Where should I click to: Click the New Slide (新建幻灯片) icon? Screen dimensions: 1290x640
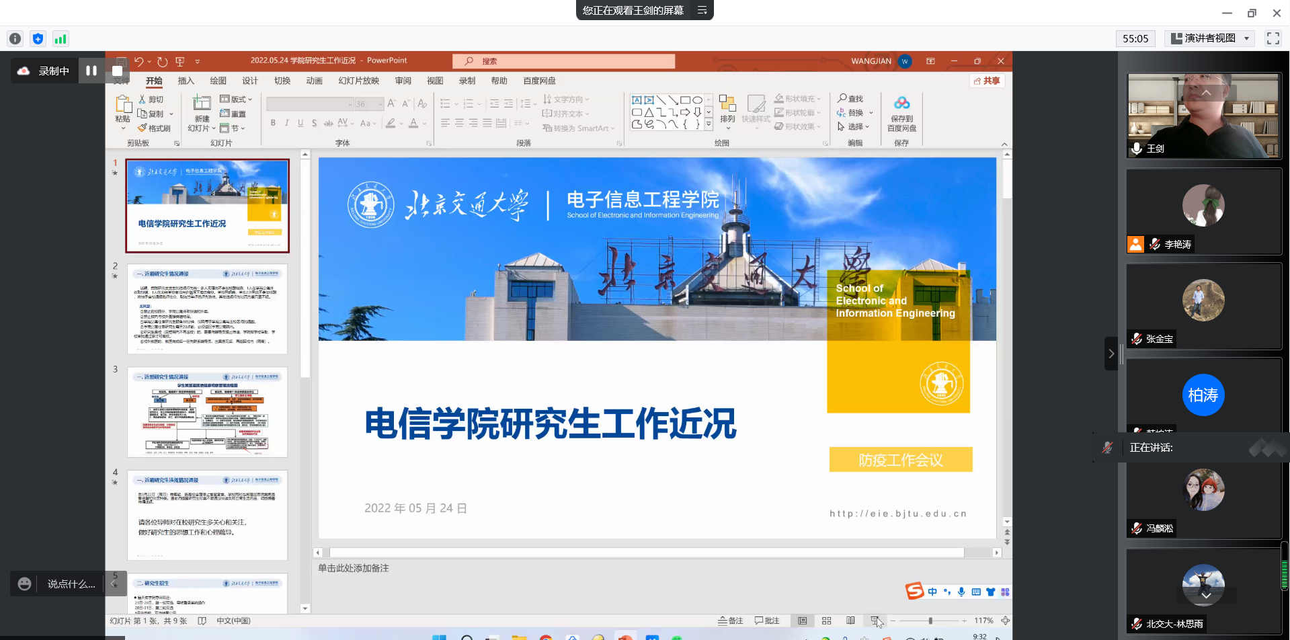[202, 103]
